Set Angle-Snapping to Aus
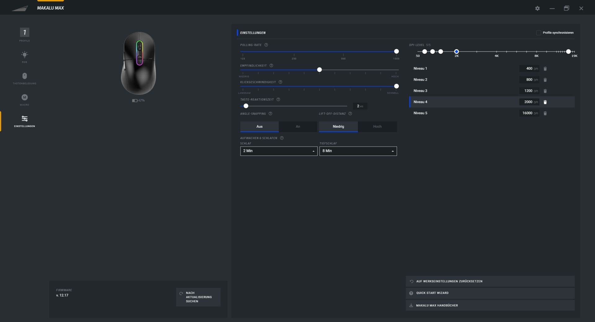 (259, 127)
